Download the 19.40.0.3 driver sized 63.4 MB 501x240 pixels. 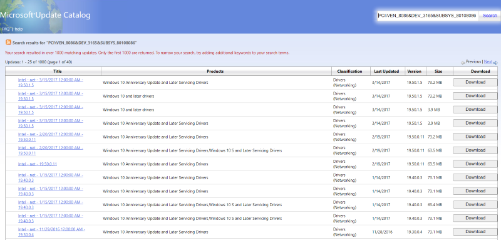(x=475, y=204)
